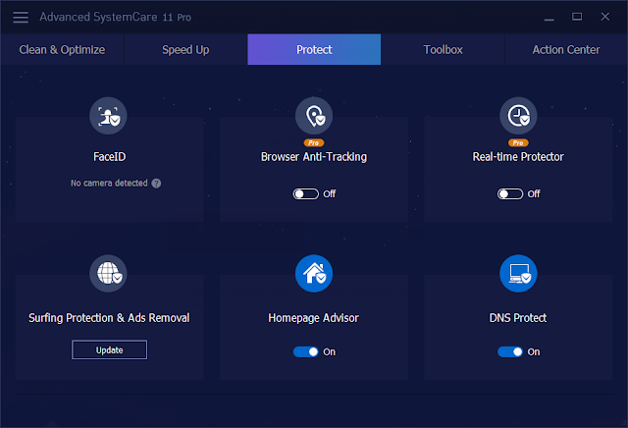
Task: Click the Browser Anti-Tracking icon
Action: [x=314, y=116]
